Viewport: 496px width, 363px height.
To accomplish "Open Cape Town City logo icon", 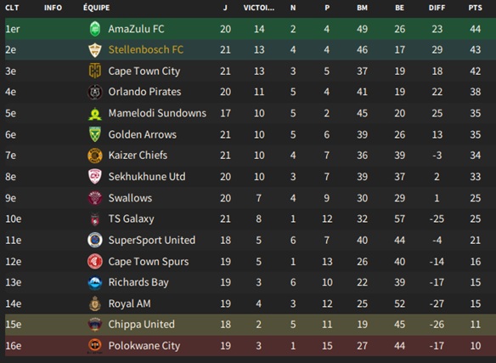I will 95,71.
